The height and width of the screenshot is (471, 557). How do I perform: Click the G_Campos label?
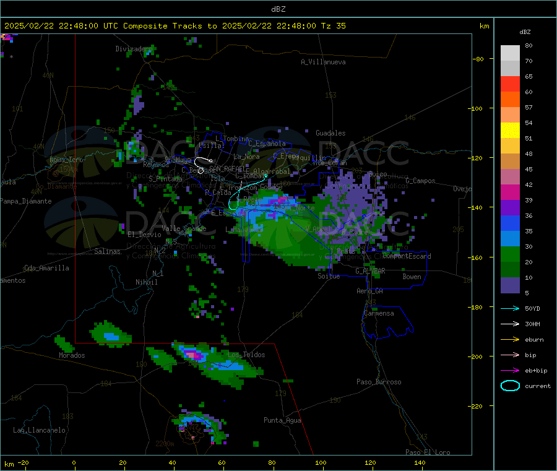tap(420, 181)
